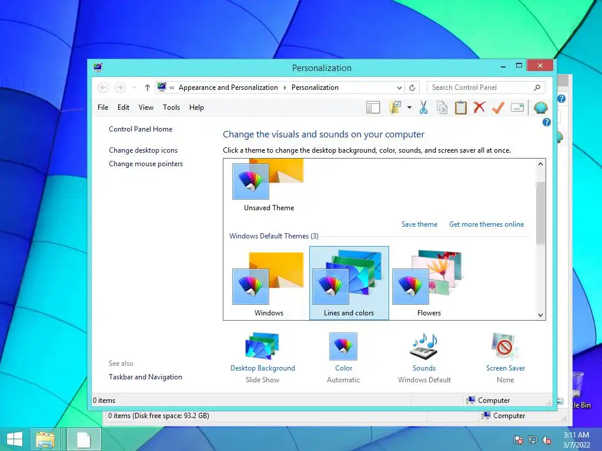Open the Tools menu
This screenshot has width=602, height=451.
click(x=171, y=107)
